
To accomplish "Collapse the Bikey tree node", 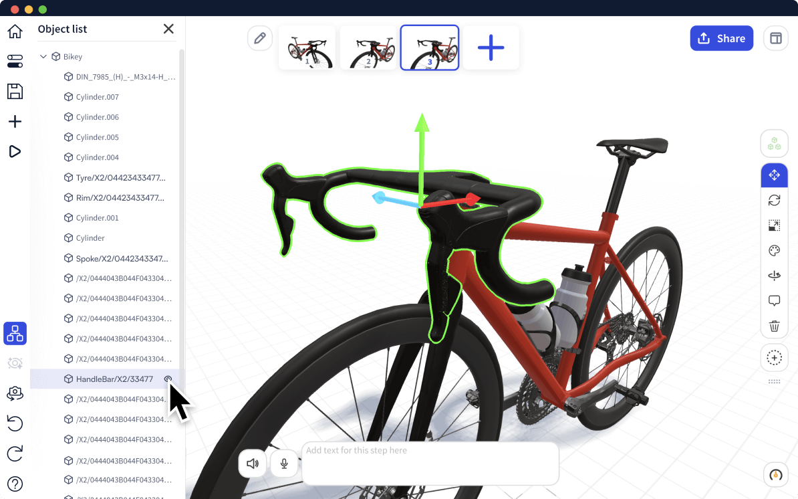I will pyautogui.click(x=43, y=56).
